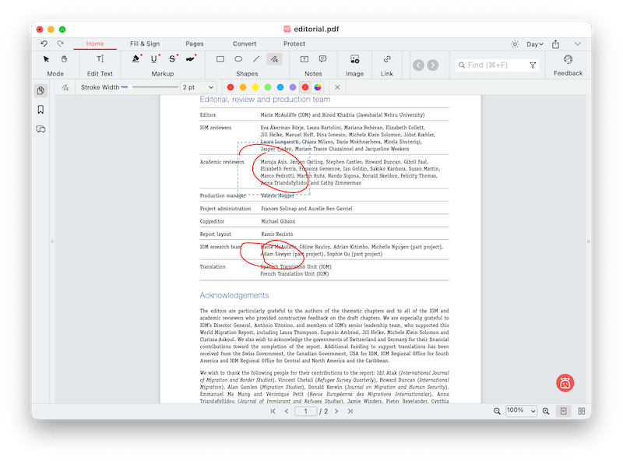Open the stroke width 2 pt dropdown
Viewport: 623px width, 461px height.
tap(199, 87)
